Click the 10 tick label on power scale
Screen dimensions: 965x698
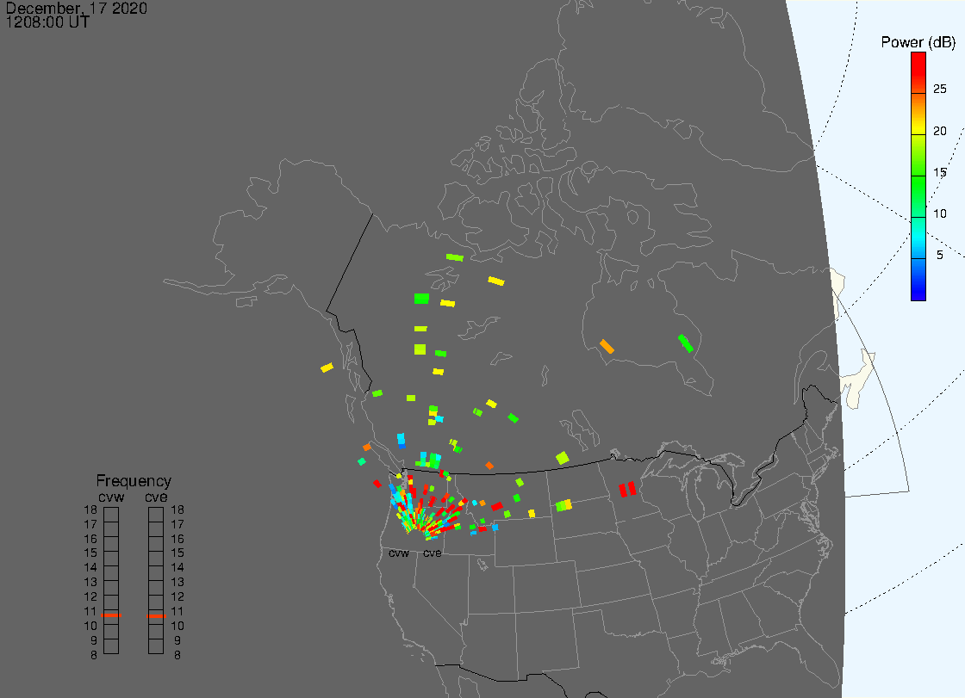[939, 213]
